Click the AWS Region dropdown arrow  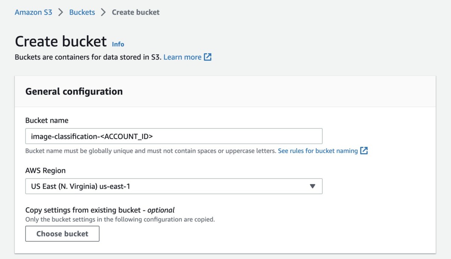[x=312, y=186]
